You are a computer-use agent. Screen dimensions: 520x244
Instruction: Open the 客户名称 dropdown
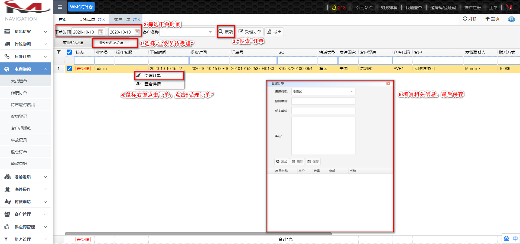click(210, 32)
